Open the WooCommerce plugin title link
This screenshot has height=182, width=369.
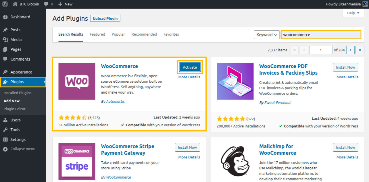pyautogui.click(x=120, y=66)
